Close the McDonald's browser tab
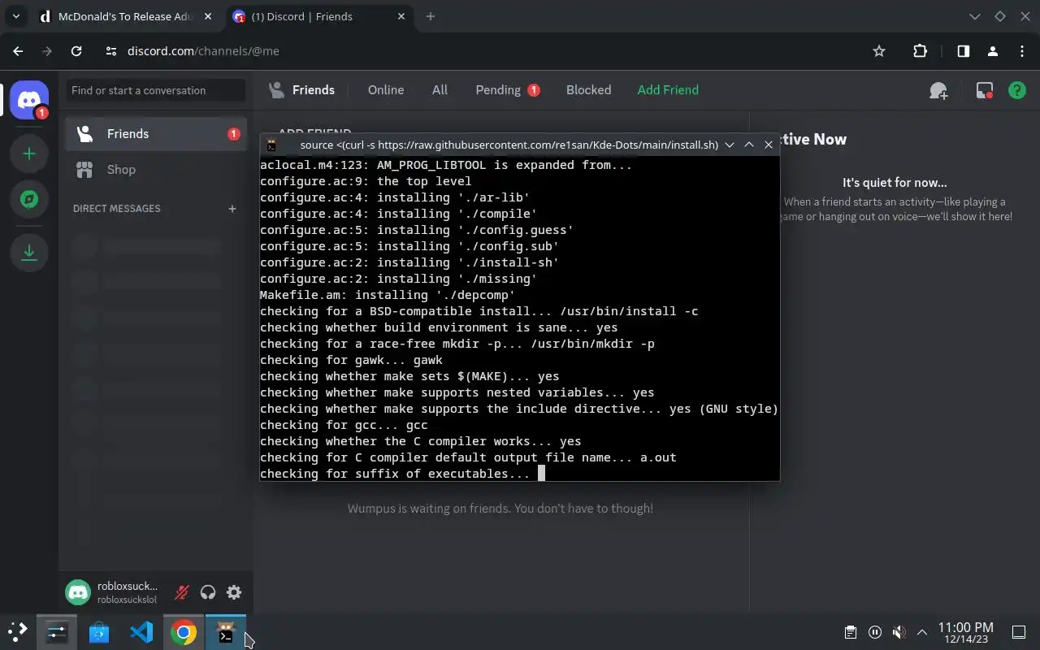This screenshot has width=1040, height=650. (x=208, y=16)
